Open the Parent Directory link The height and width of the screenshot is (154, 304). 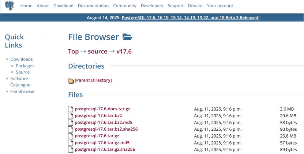click(93, 80)
